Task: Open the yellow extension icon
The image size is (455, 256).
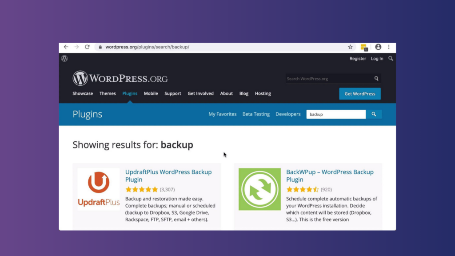Action: tap(364, 47)
